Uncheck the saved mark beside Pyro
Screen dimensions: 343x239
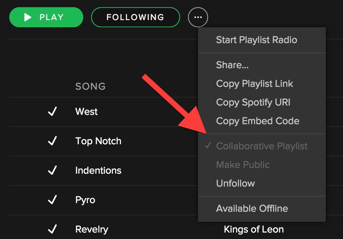[52, 200]
